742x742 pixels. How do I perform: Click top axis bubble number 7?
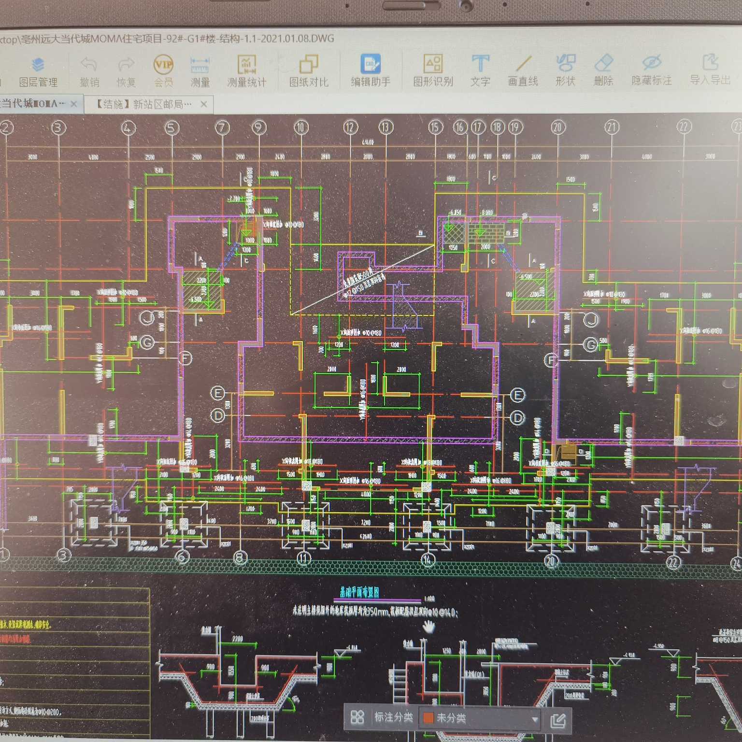pos(222,128)
